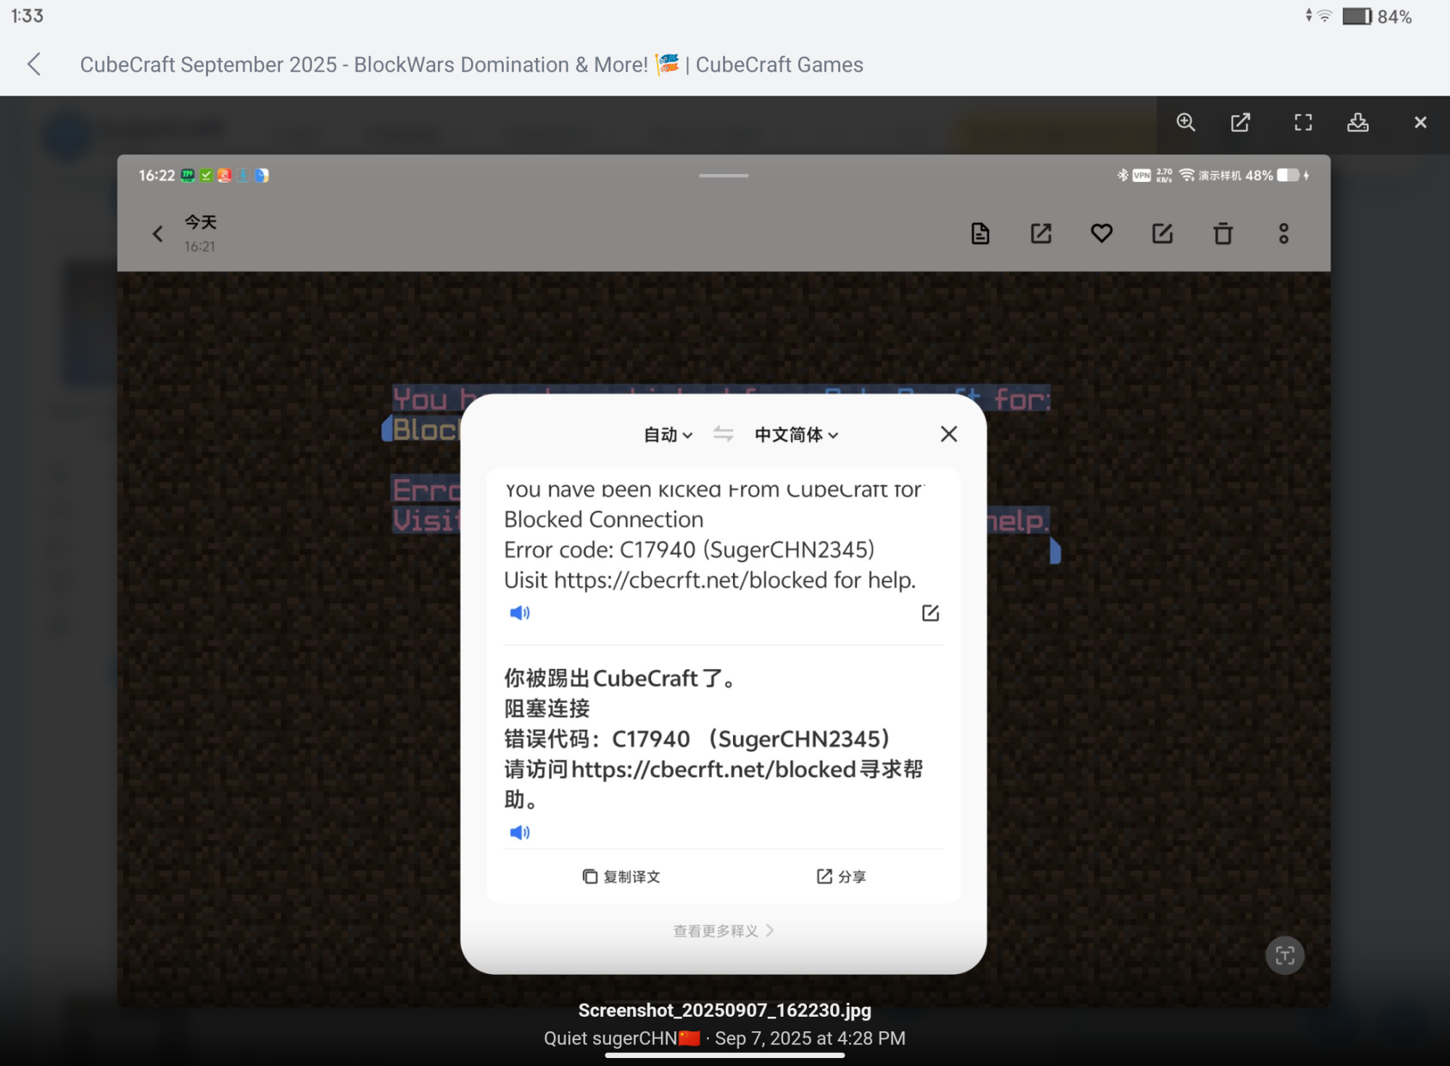The image size is (1450, 1066).
Task: Play audio of the Chinese translation
Action: tap(520, 832)
